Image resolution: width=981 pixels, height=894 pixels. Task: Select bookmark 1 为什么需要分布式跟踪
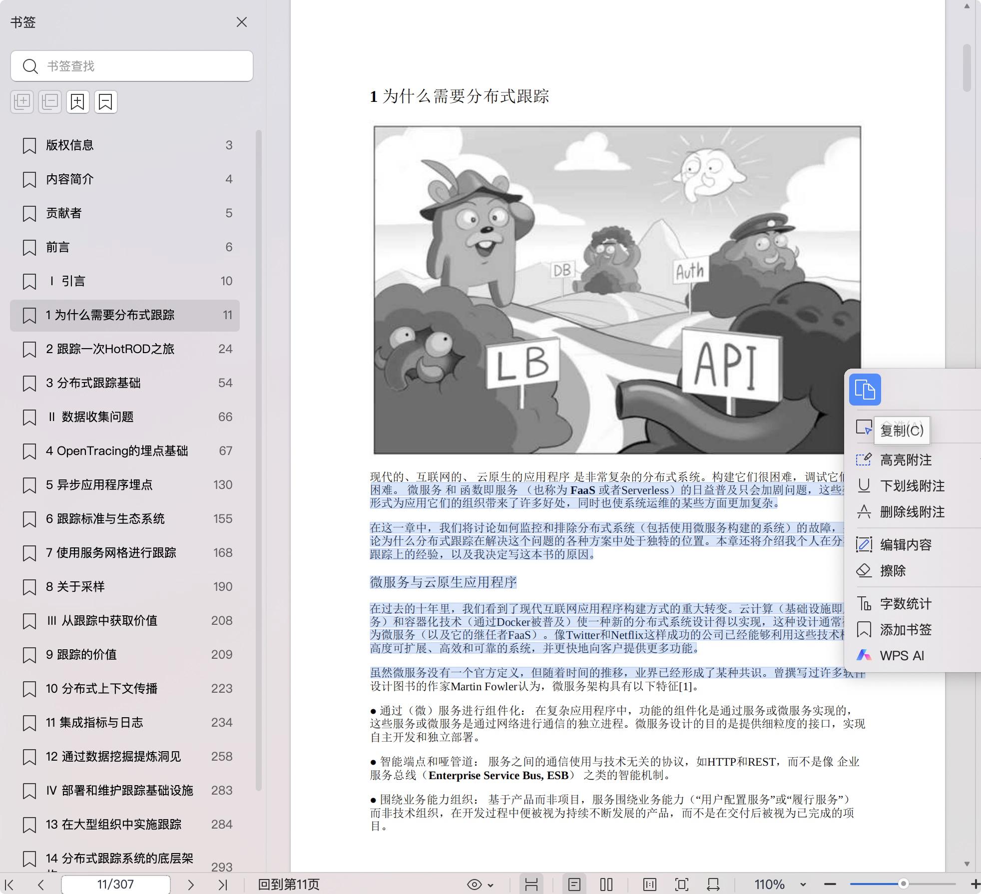pos(125,315)
